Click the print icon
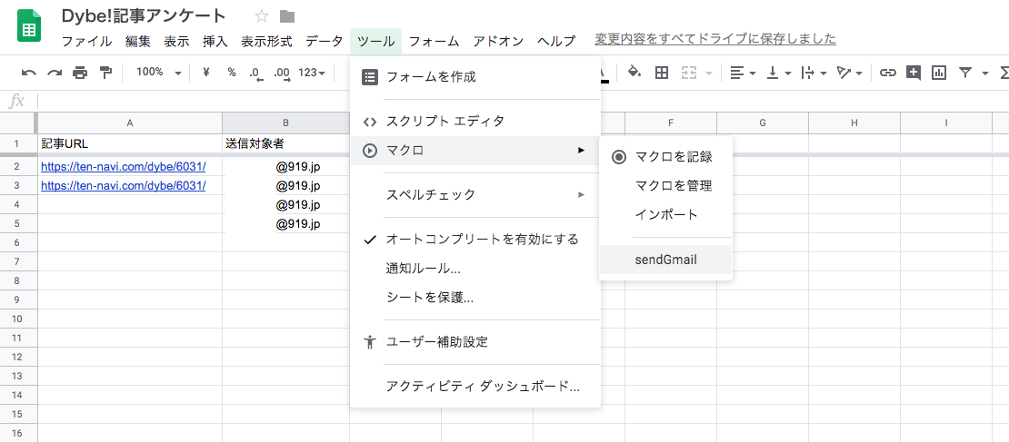The width and height of the screenshot is (1009, 442). pyautogui.click(x=80, y=73)
